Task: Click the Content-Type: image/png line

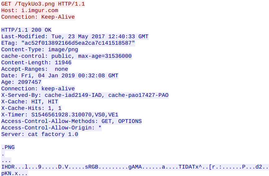Action: (40, 50)
